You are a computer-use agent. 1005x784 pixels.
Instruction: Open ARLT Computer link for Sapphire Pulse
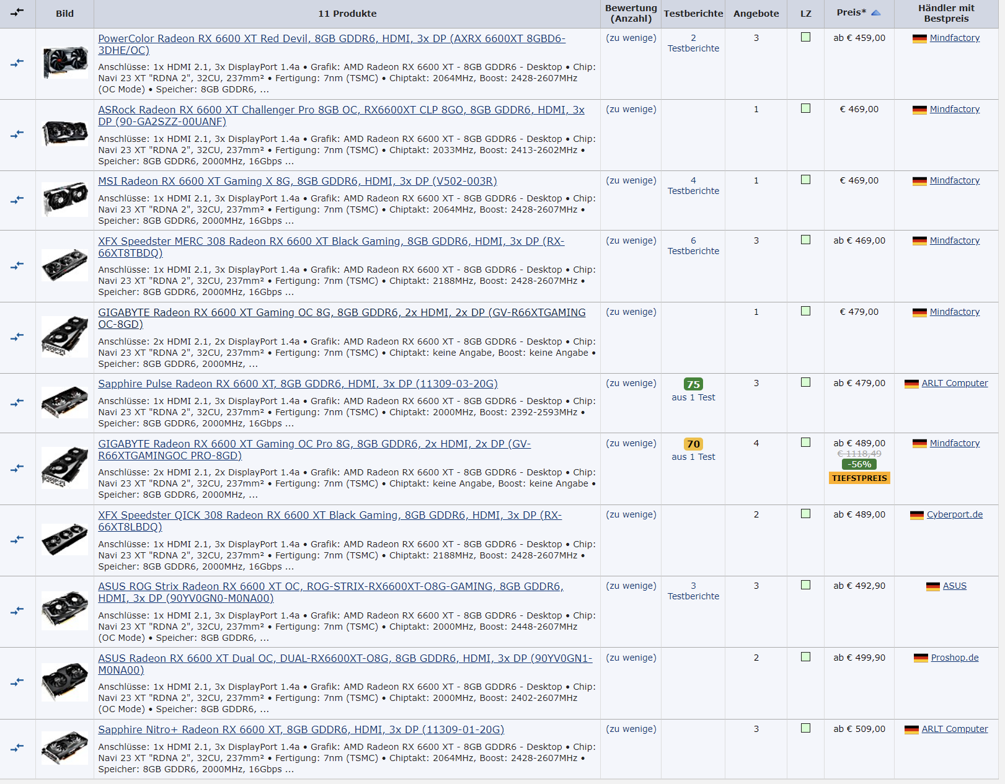click(954, 383)
